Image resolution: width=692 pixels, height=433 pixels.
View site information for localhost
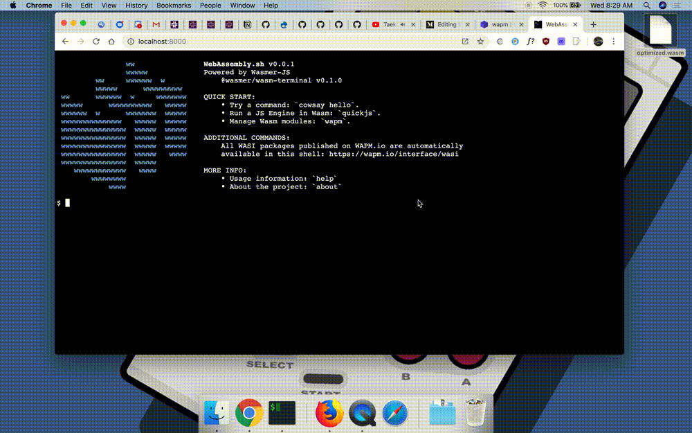coord(131,41)
